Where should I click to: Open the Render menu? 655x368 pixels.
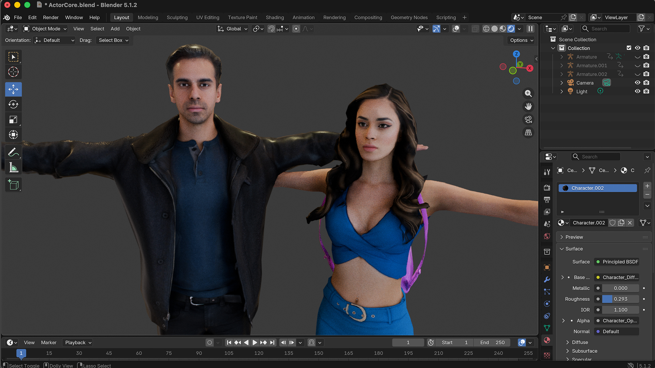(51, 17)
